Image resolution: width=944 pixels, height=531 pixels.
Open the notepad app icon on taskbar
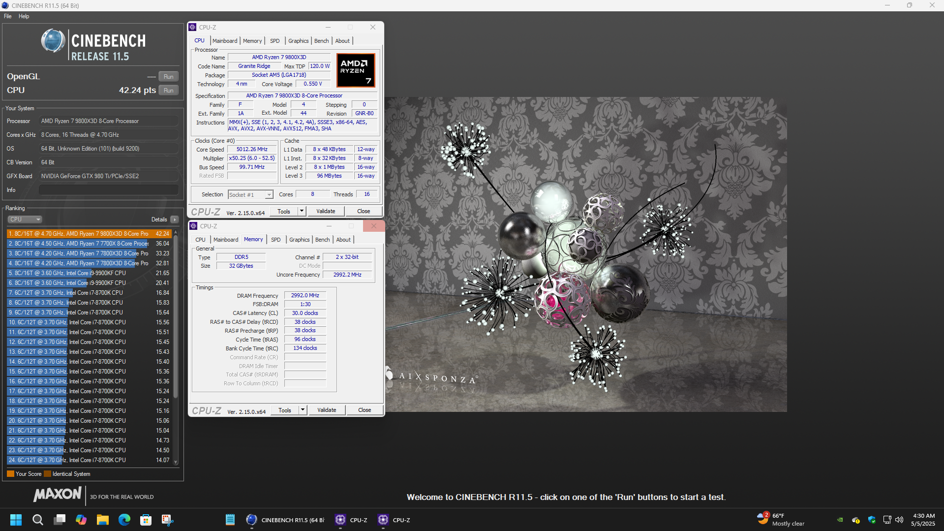point(230,520)
